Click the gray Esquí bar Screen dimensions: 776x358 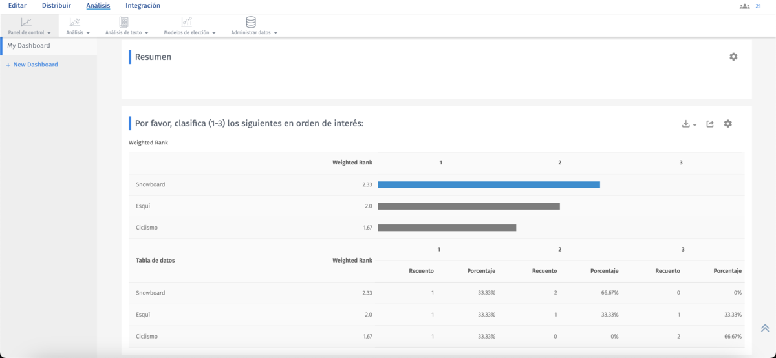469,206
